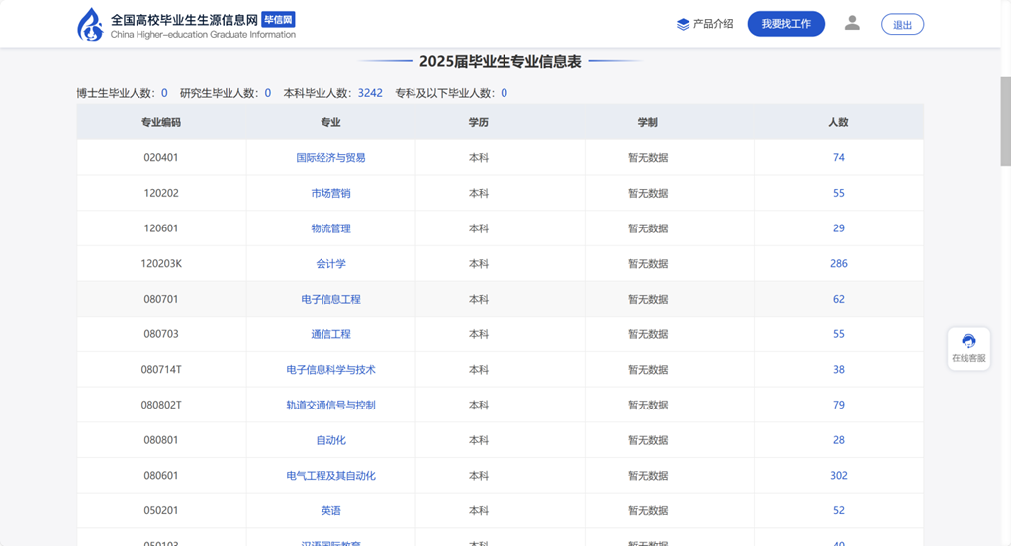Open the 物流管理 major link

(330, 228)
